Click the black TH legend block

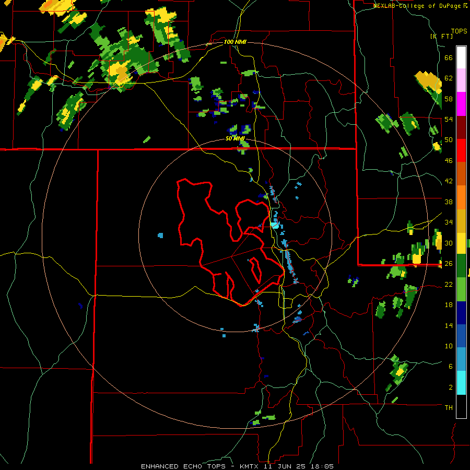coord(461,406)
